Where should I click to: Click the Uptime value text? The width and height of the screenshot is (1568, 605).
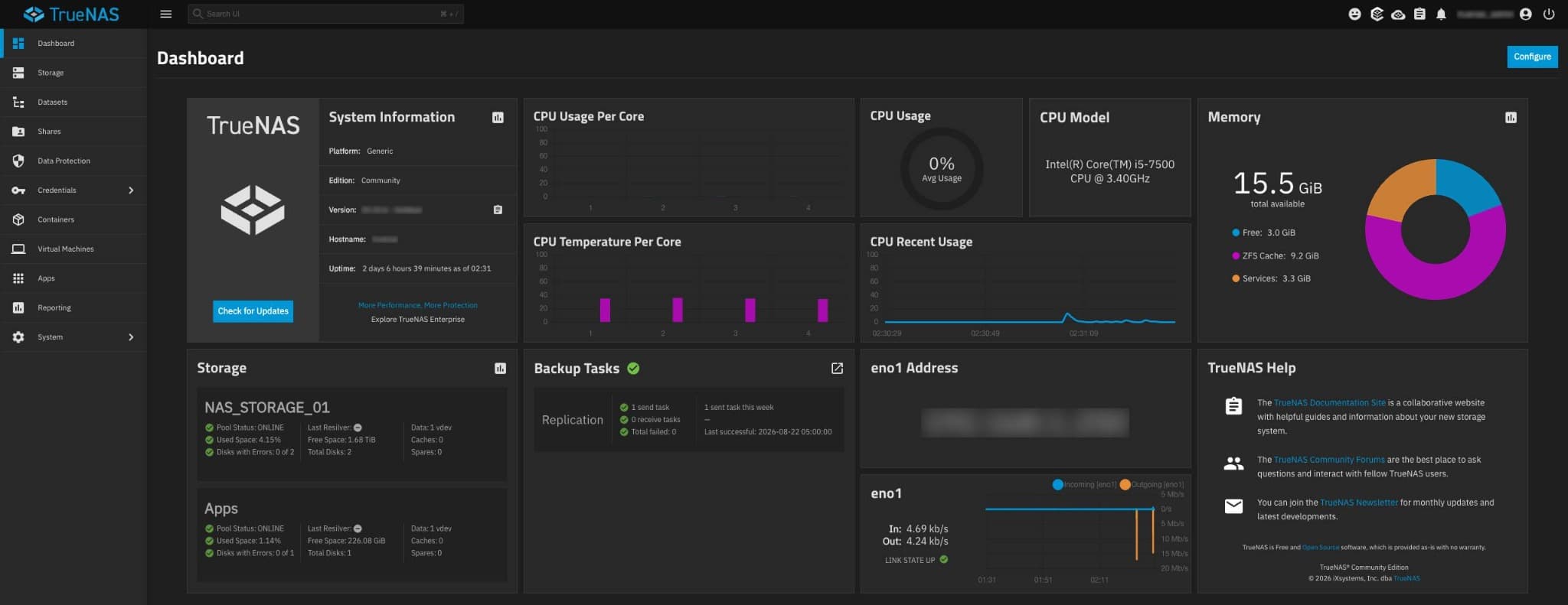426,268
